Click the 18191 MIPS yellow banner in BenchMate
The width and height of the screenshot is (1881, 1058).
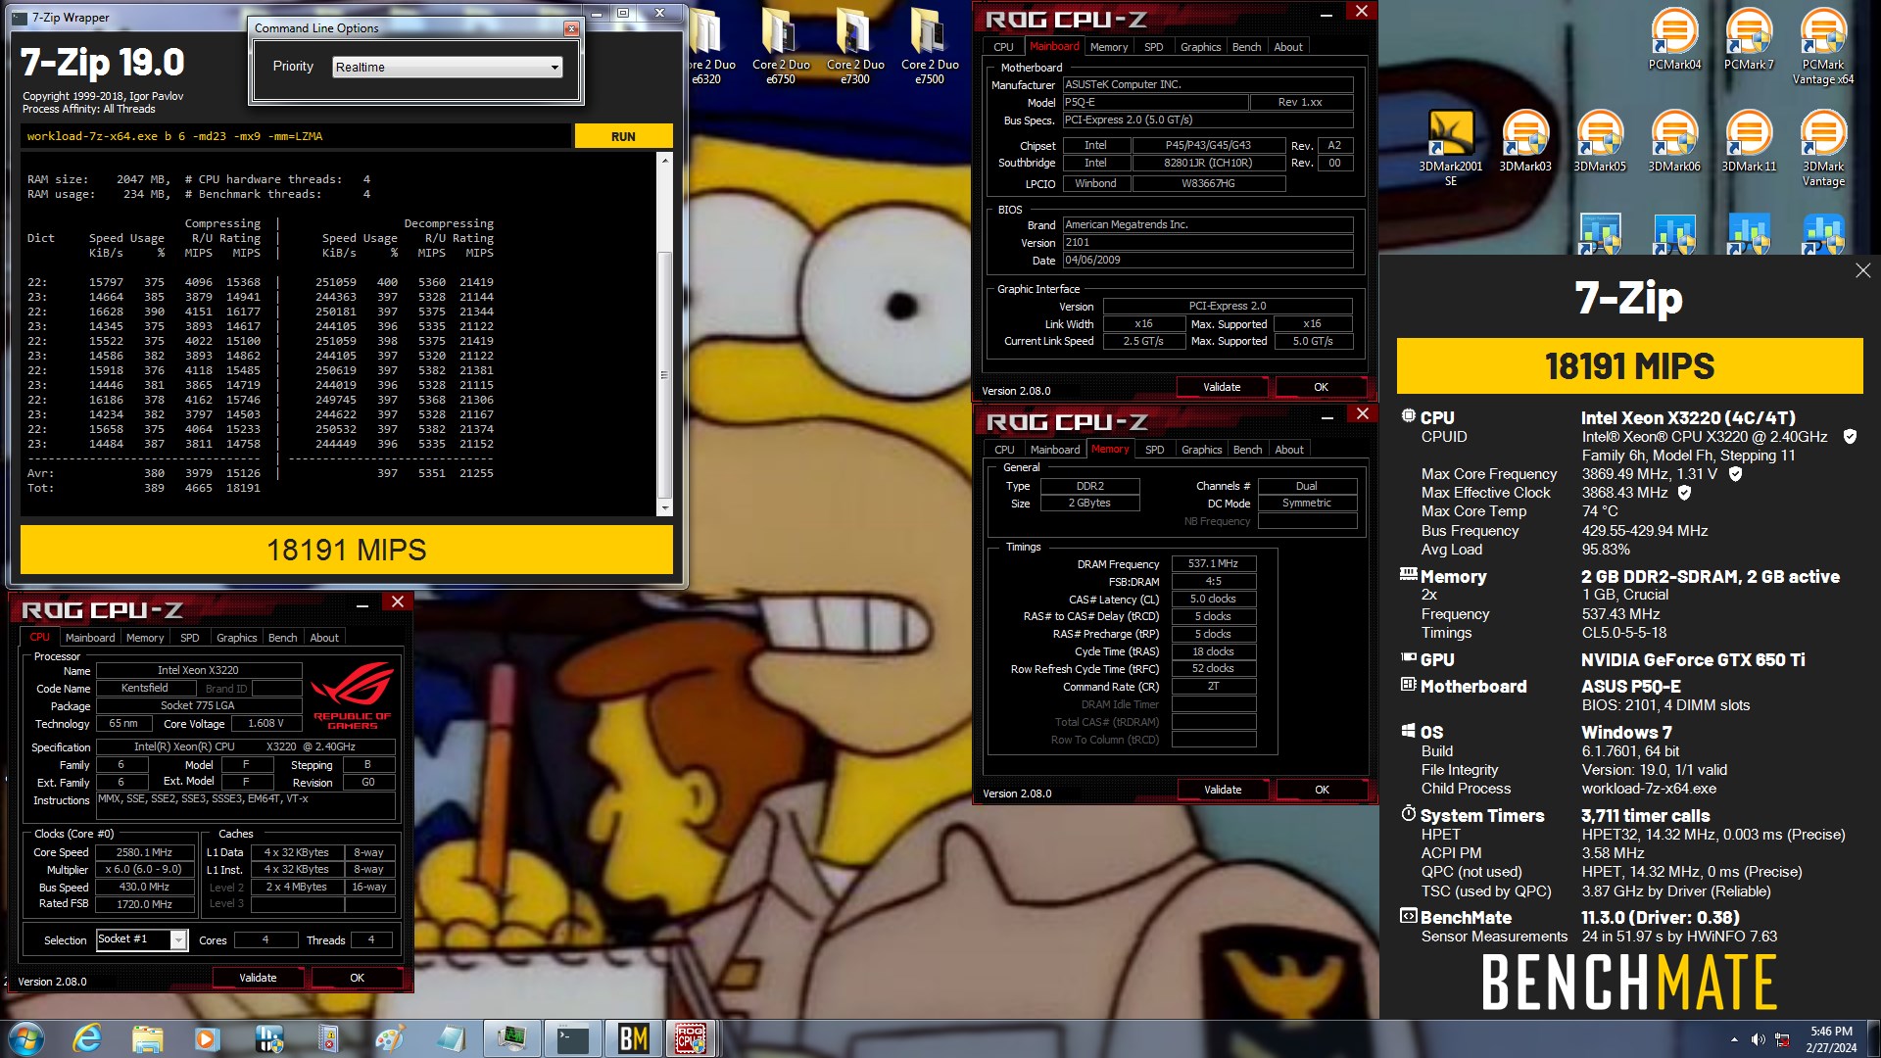pos(1629,366)
